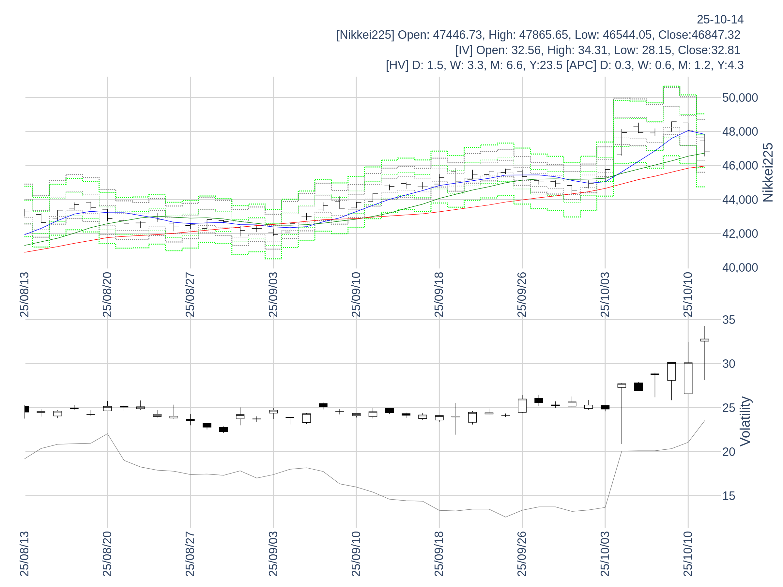Click the 42,000 price axis label
Image resolution: width=783 pixels, height=587 pixels.
pos(740,234)
